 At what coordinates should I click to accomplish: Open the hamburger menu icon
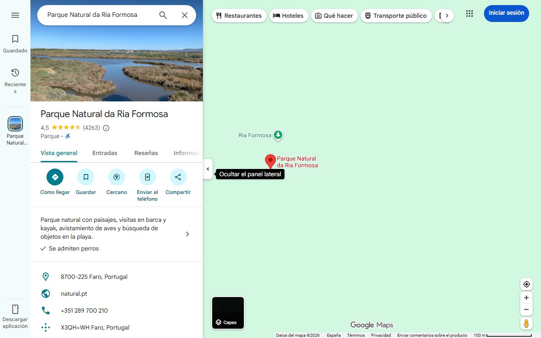15,15
